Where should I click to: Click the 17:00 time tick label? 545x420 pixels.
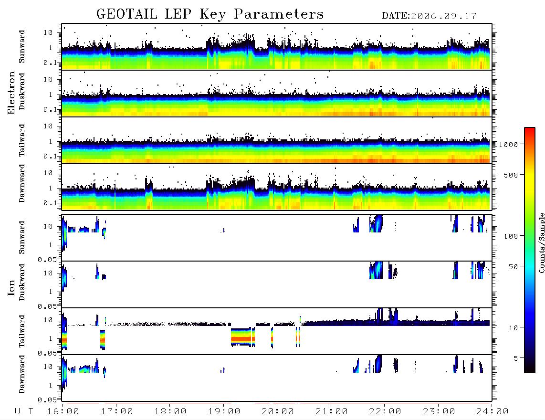[x=117, y=412]
